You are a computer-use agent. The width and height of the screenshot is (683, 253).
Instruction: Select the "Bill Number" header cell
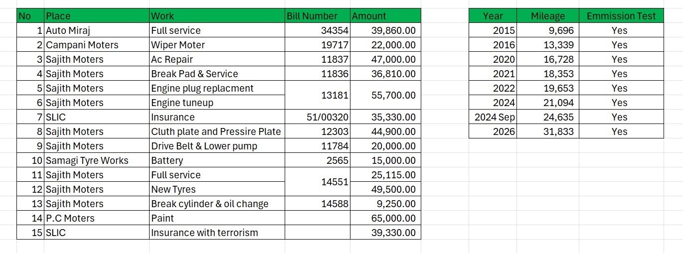[318, 16]
